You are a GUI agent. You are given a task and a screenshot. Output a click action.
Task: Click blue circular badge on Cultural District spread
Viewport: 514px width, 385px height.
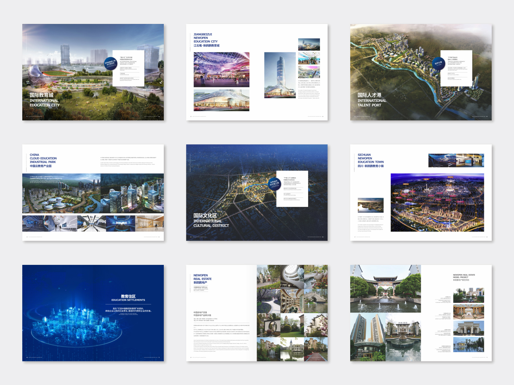point(274,184)
